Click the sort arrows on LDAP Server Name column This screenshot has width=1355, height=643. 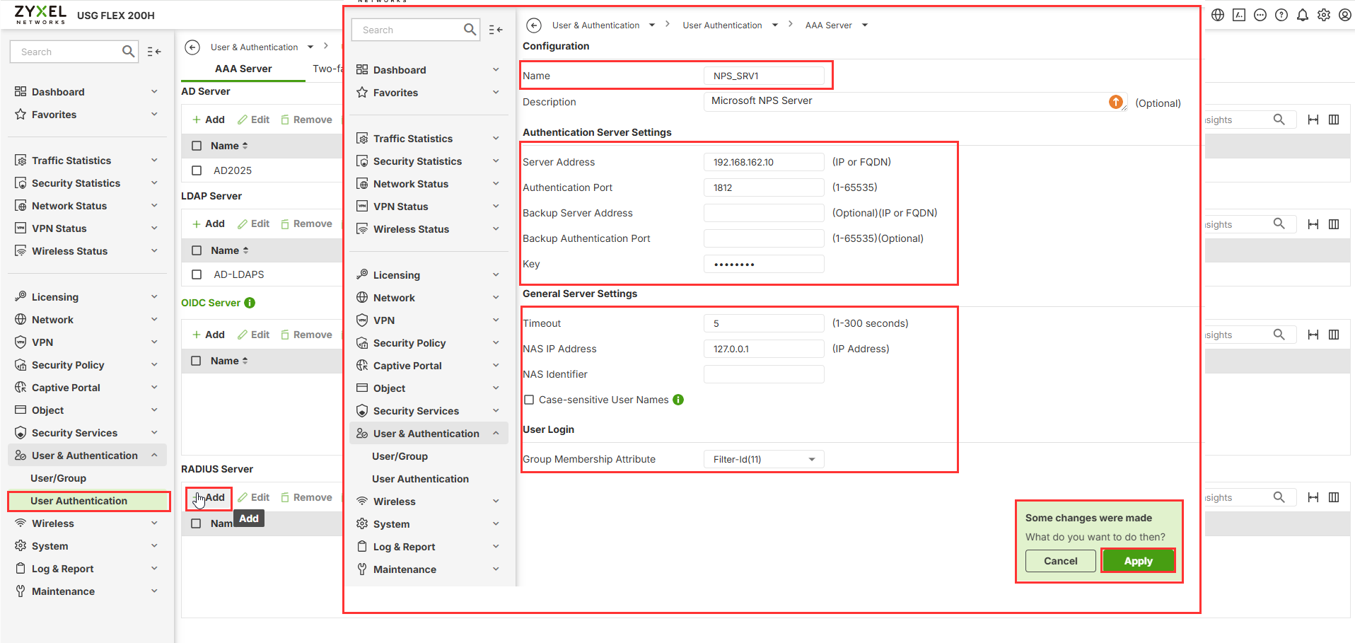coord(245,250)
